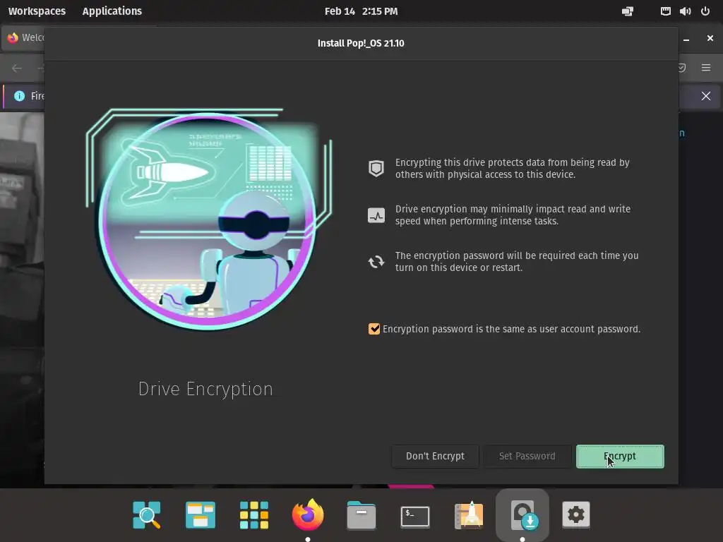Uncheck encryption password same as user password
Image resolution: width=723 pixels, height=542 pixels.
point(374,329)
